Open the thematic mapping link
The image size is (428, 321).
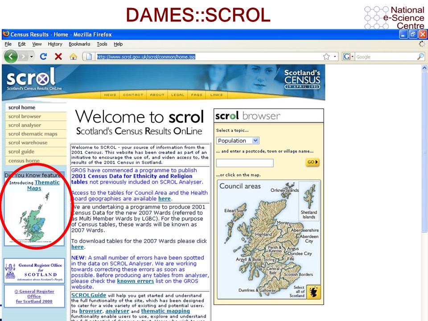[x=165, y=311]
